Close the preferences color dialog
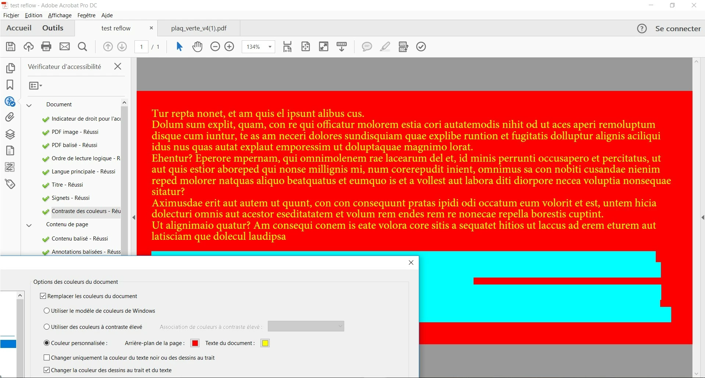This screenshot has height=378, width=705. [x=411, y=263]
